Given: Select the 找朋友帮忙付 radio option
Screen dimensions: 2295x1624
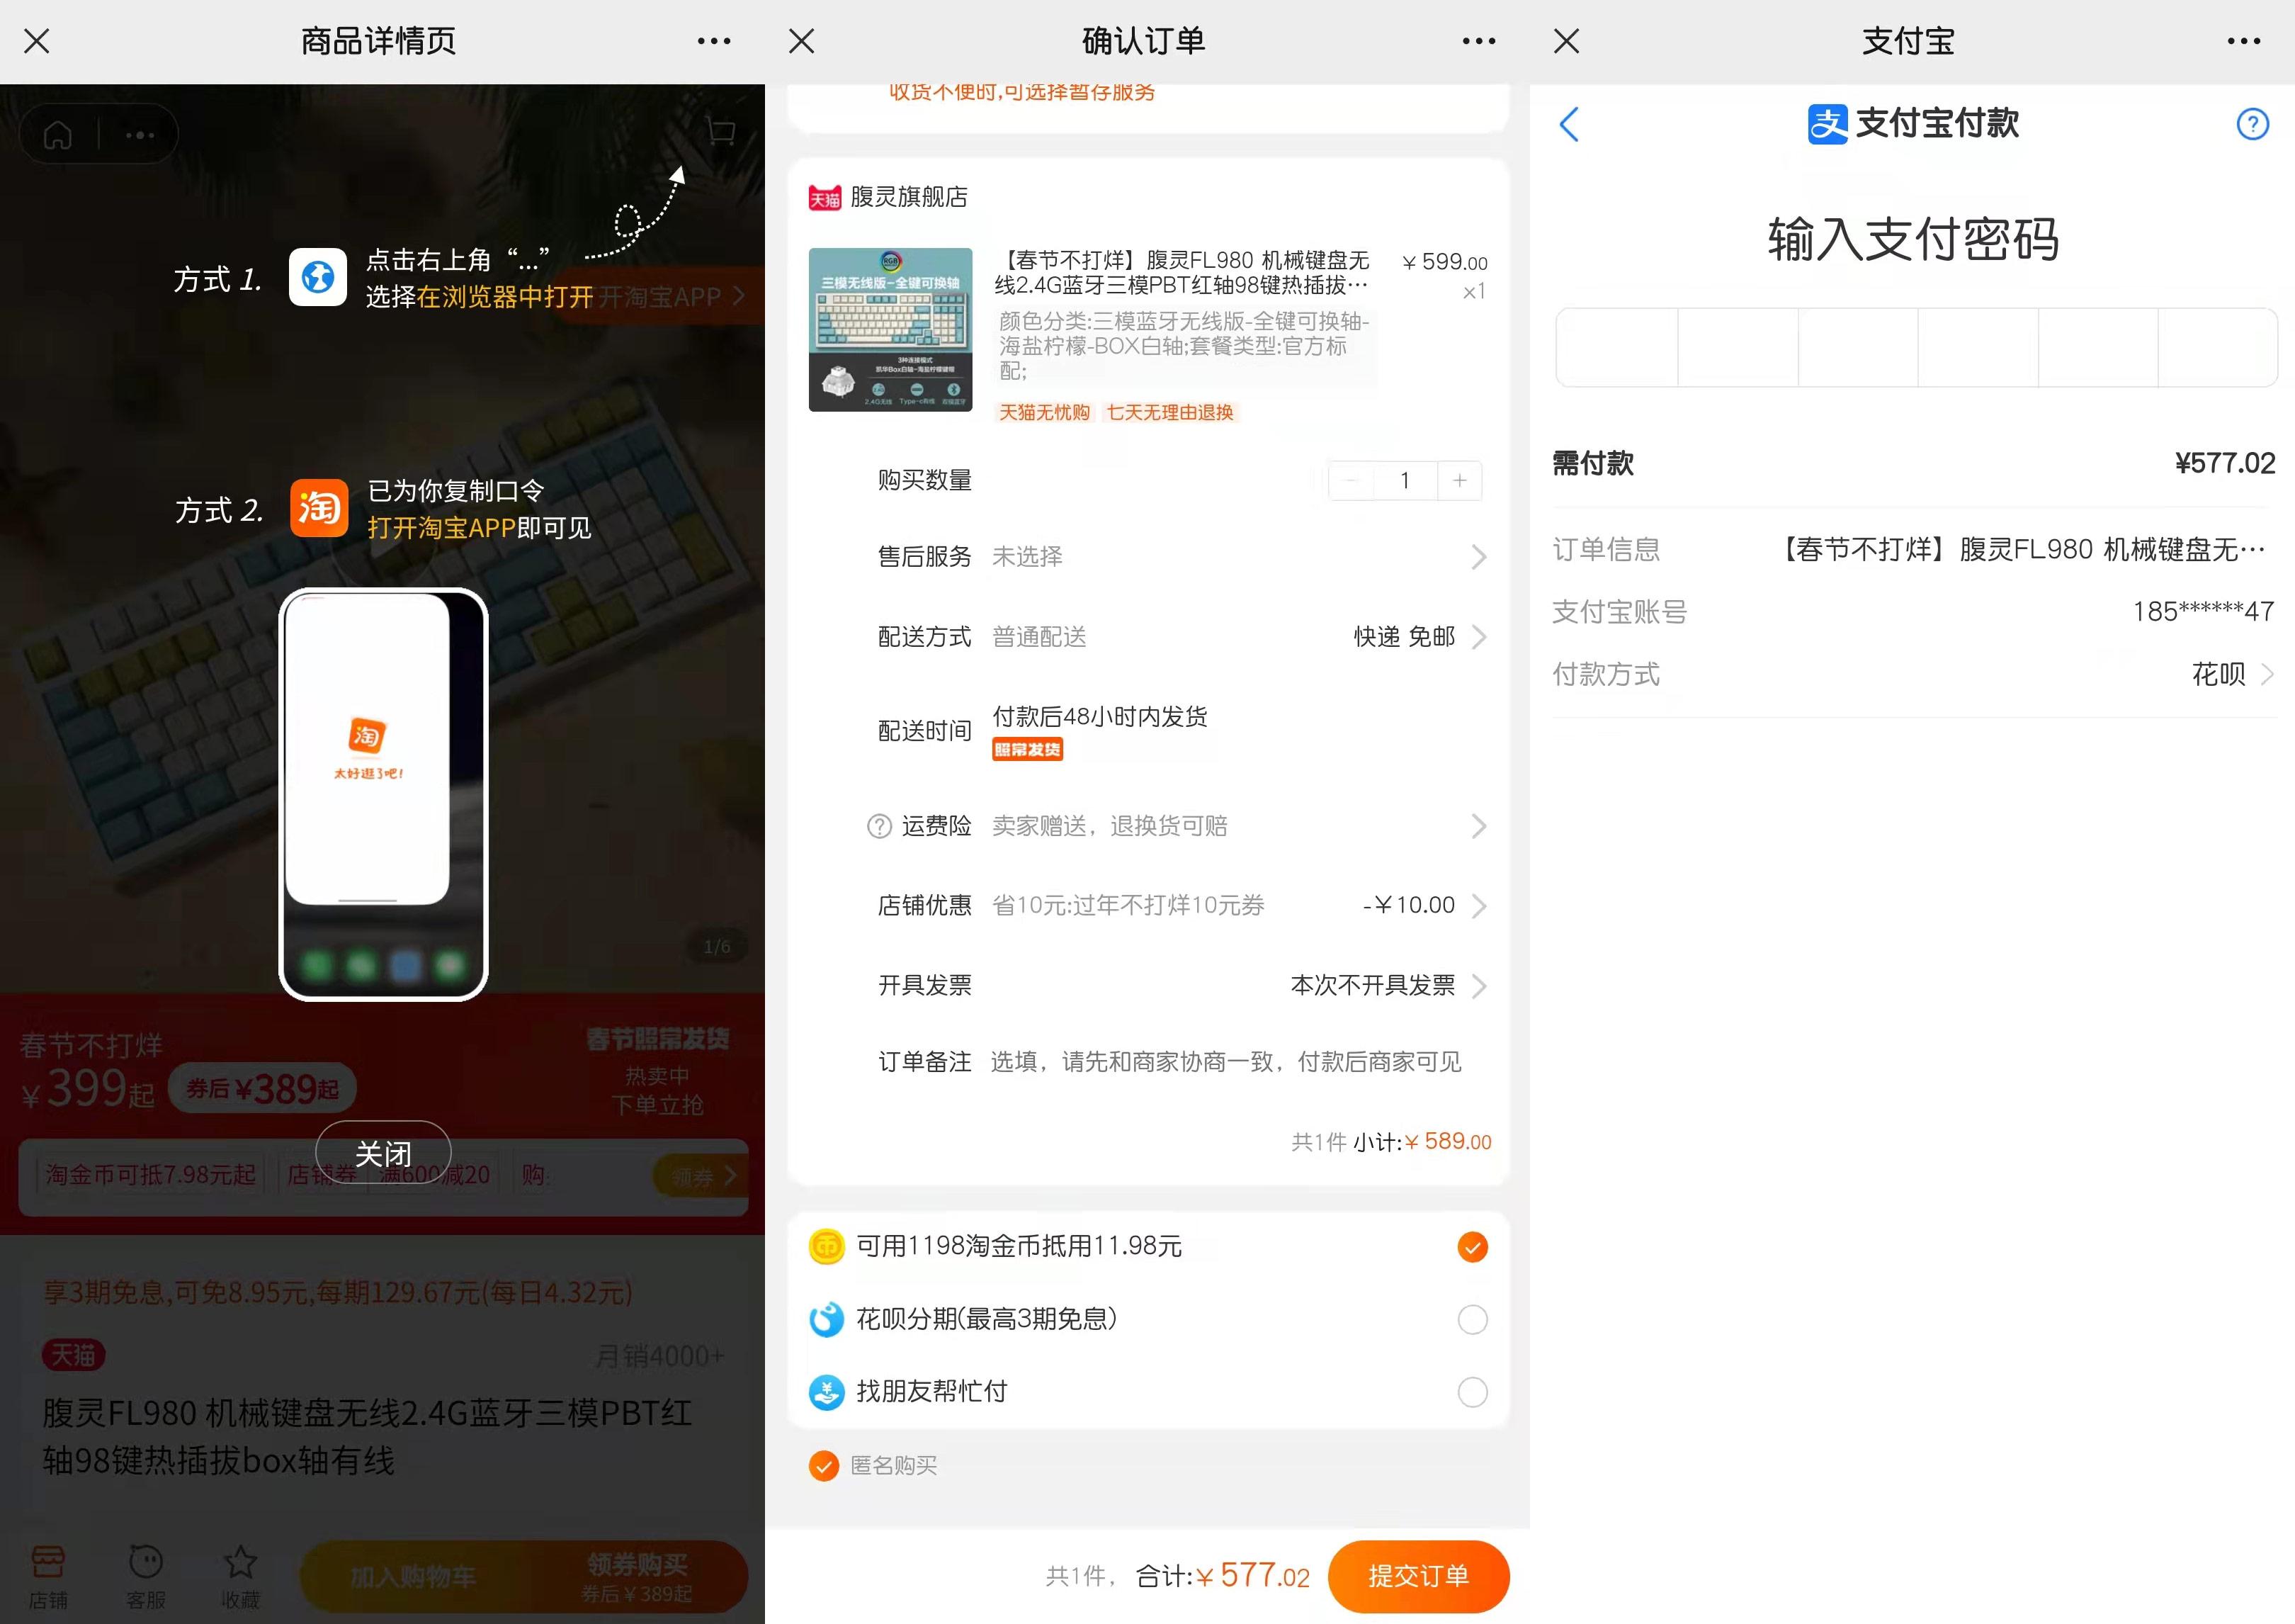Looking at the screenshot, I should tap(1473, 1391).
